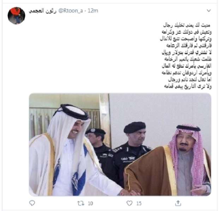The width and height of the screenshot is (219, 211).
Task: View the retweet count of 10
Action: coord(90,203)
